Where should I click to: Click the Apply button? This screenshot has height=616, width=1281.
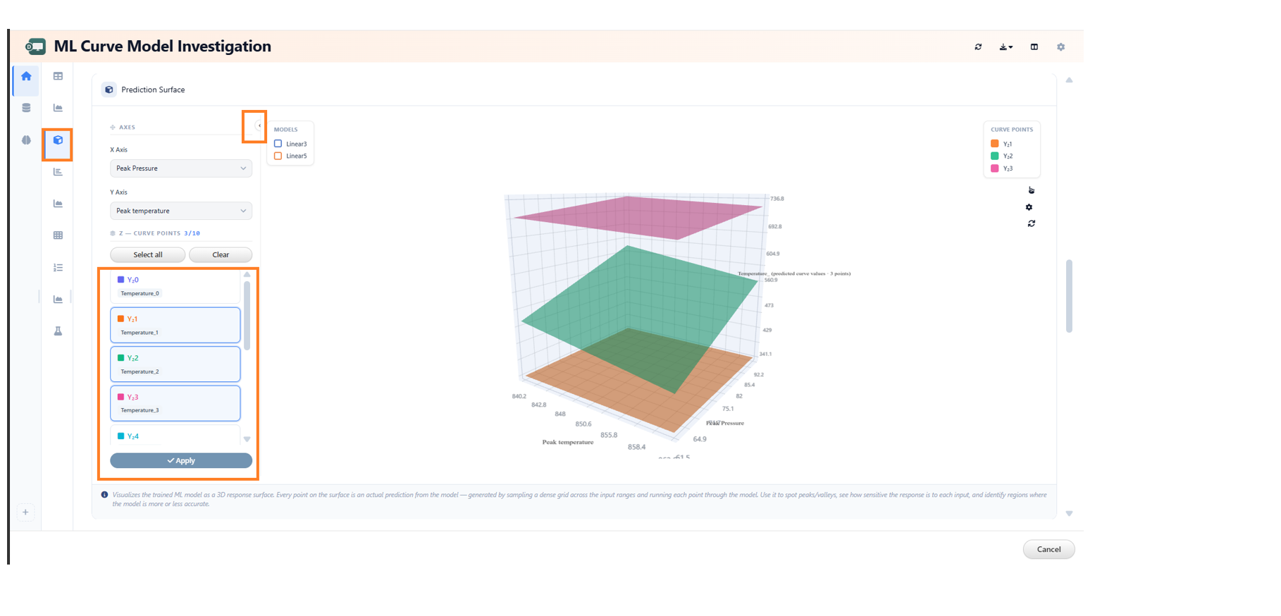pos(181,460)
